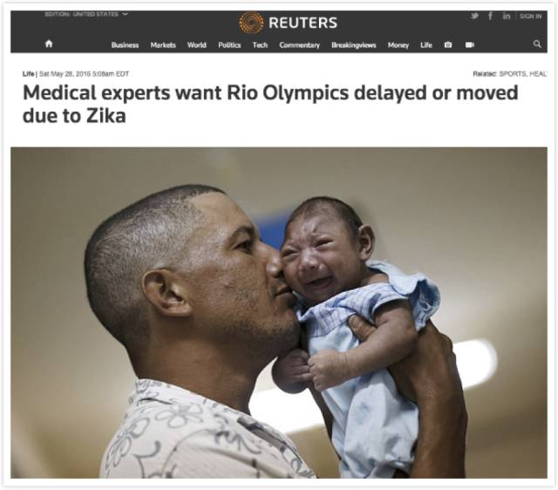Expand the Edition: United States dropdown
558x490 pixels.
point(86,14)
